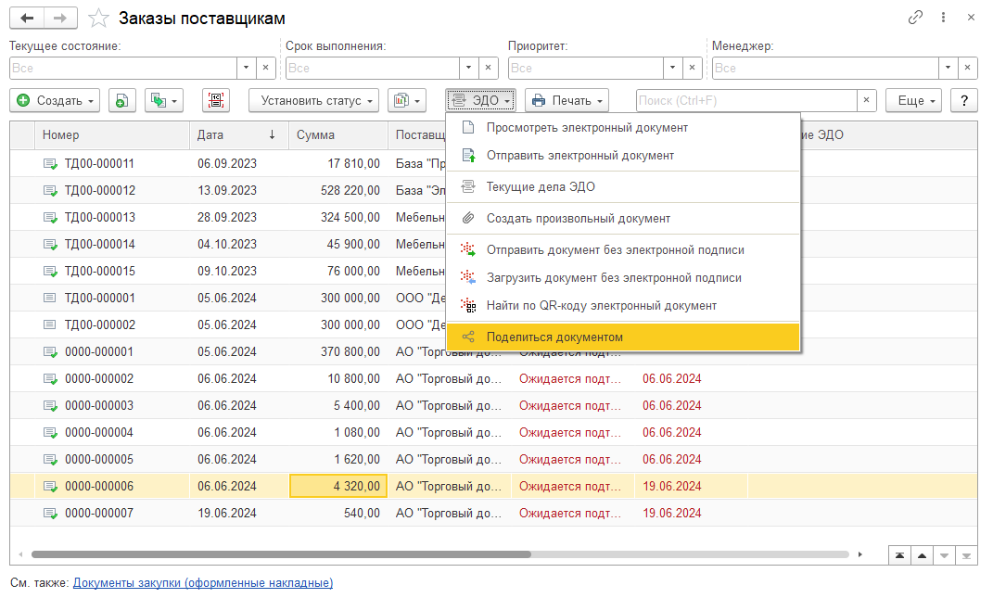Click the create by copying icon button

[122, 101]
